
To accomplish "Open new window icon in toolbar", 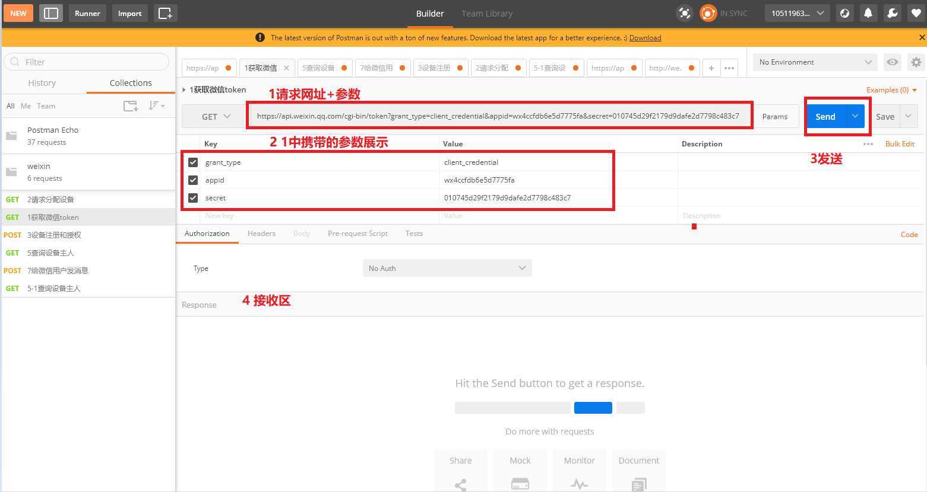I will (x=165, y=13).
